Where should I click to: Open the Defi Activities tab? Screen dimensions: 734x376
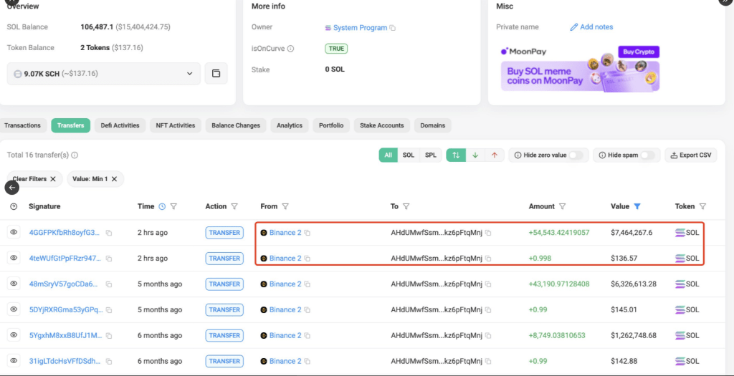pyautogui.click(x=120, y=125)
